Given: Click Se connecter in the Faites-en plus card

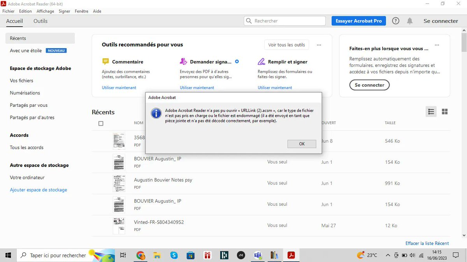Looking at the screenshot, I should tap(369, 85).
